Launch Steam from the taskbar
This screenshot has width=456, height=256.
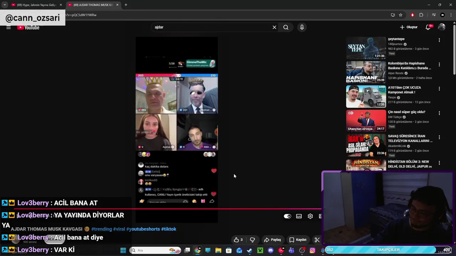pos(249,250)
